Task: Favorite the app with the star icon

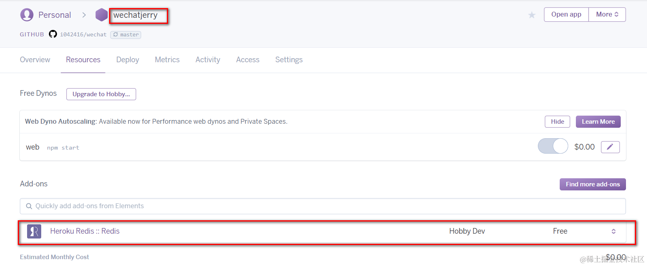Action: [x=532, y=15]
